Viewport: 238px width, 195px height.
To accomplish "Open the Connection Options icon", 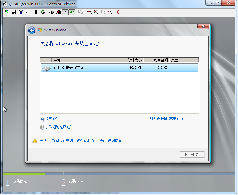I will (20, 12).
